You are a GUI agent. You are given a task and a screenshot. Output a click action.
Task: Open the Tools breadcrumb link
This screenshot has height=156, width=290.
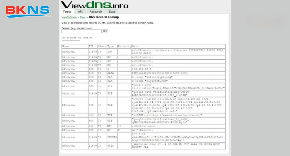[x=82, y=17]
